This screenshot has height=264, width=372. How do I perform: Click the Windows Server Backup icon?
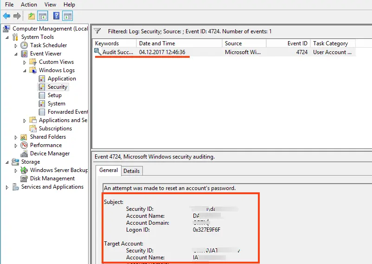click(24, 170)
